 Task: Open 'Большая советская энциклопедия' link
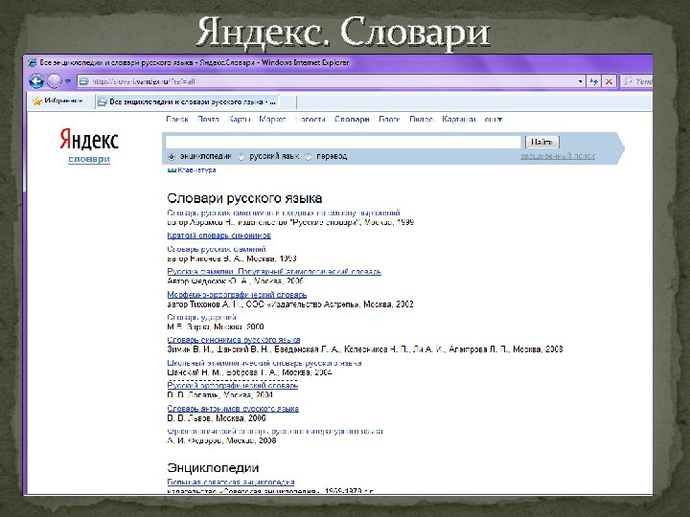[231, 483]
